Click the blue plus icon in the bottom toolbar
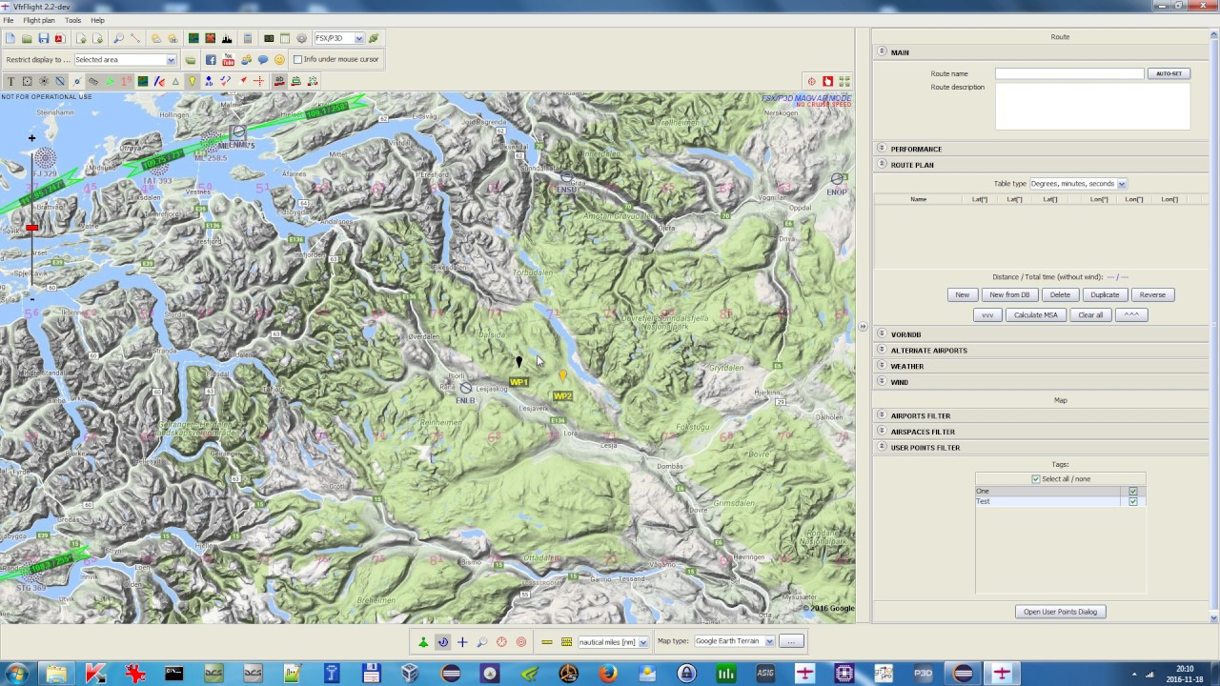Image resolution: width=1220 pixels, height=686 pixels. [462, 642]
